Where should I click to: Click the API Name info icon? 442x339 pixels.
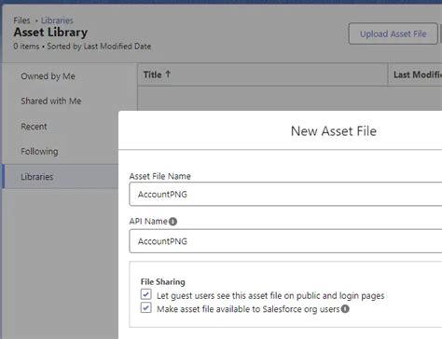click(173, 222)
